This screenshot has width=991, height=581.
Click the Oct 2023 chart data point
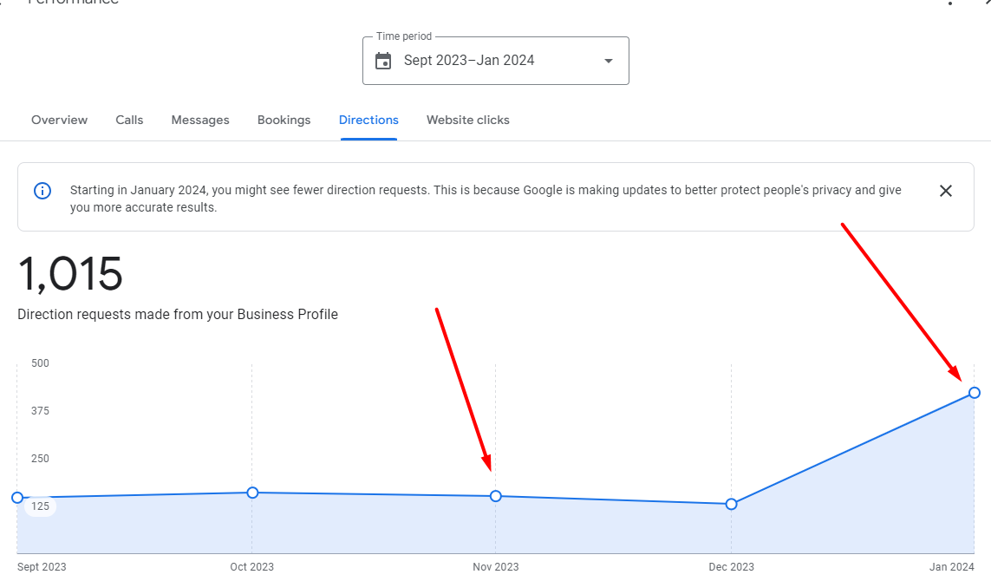point(252,493)
